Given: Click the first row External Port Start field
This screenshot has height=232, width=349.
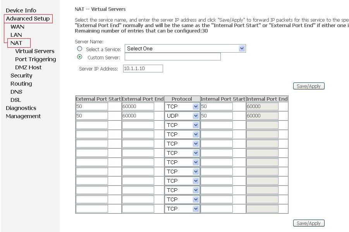Looking at the screenshot, I should coord(92,107).
